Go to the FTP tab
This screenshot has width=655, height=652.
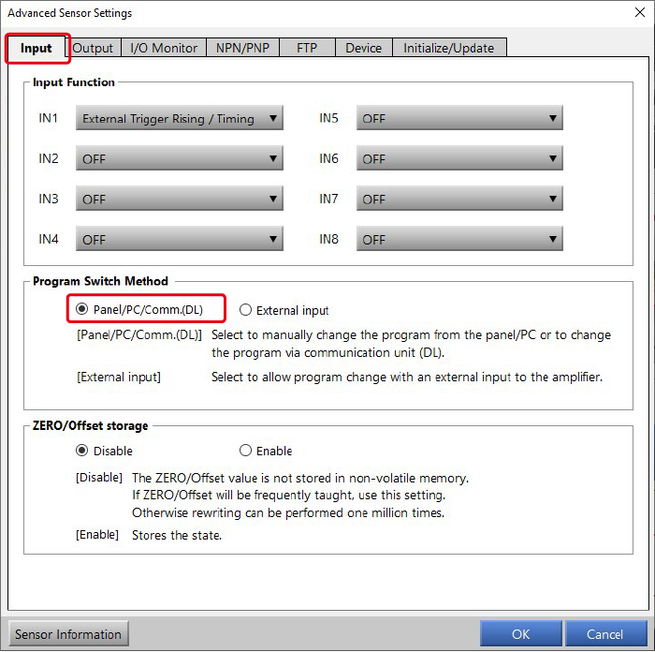coord(307,48)
